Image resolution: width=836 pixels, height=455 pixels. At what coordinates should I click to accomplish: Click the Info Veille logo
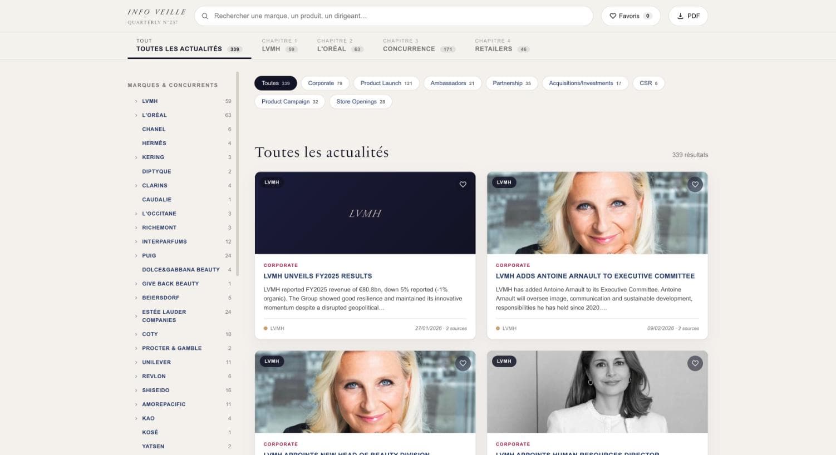point(156,16)
